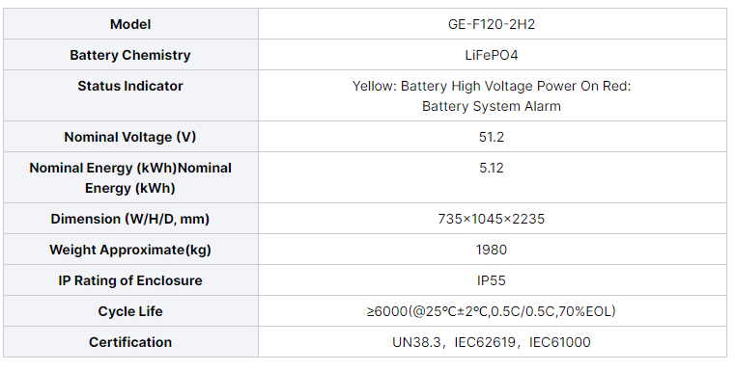Select the 51.2 voltage value
Screen dimensions: 735x371
[x=492, y=137]
